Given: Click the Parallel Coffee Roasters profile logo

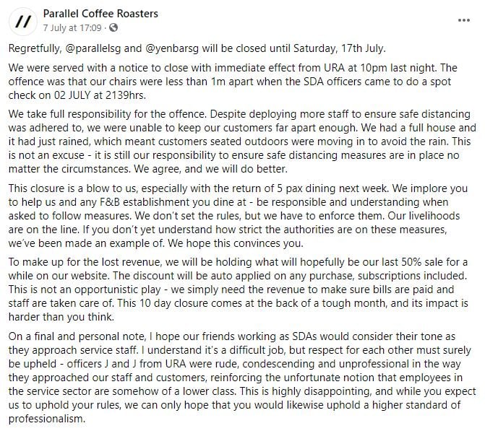Looking at the screenshot, I should tap(23, 21).
